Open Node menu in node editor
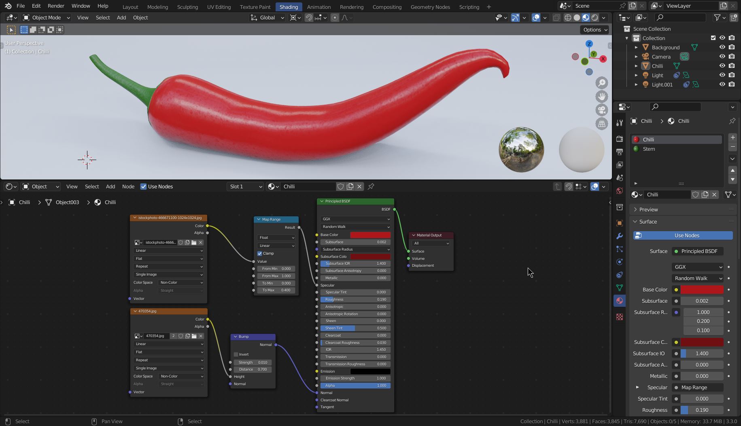This screenshot has height=426, width=741. click(128, 186)
